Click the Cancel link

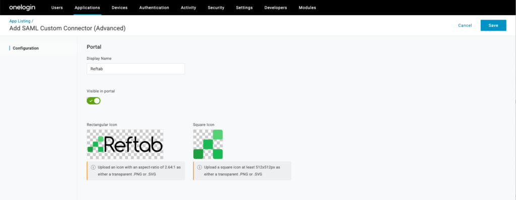(x=465, y=25)
